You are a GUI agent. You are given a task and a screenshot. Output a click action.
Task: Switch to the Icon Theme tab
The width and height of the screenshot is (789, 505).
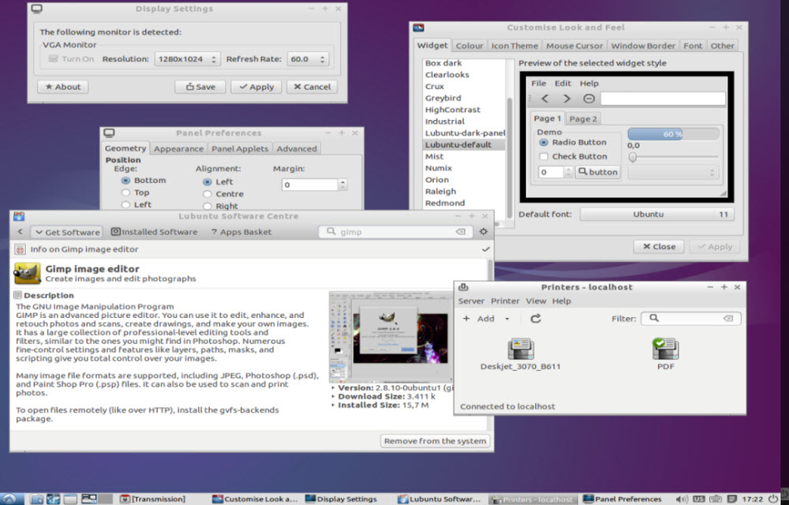514,46
